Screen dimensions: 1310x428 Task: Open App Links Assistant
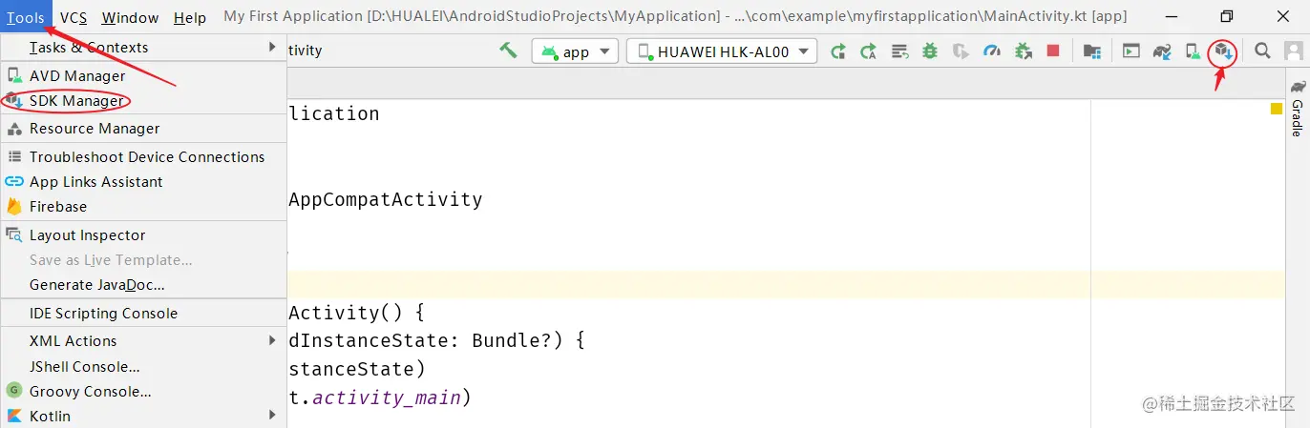143,181
